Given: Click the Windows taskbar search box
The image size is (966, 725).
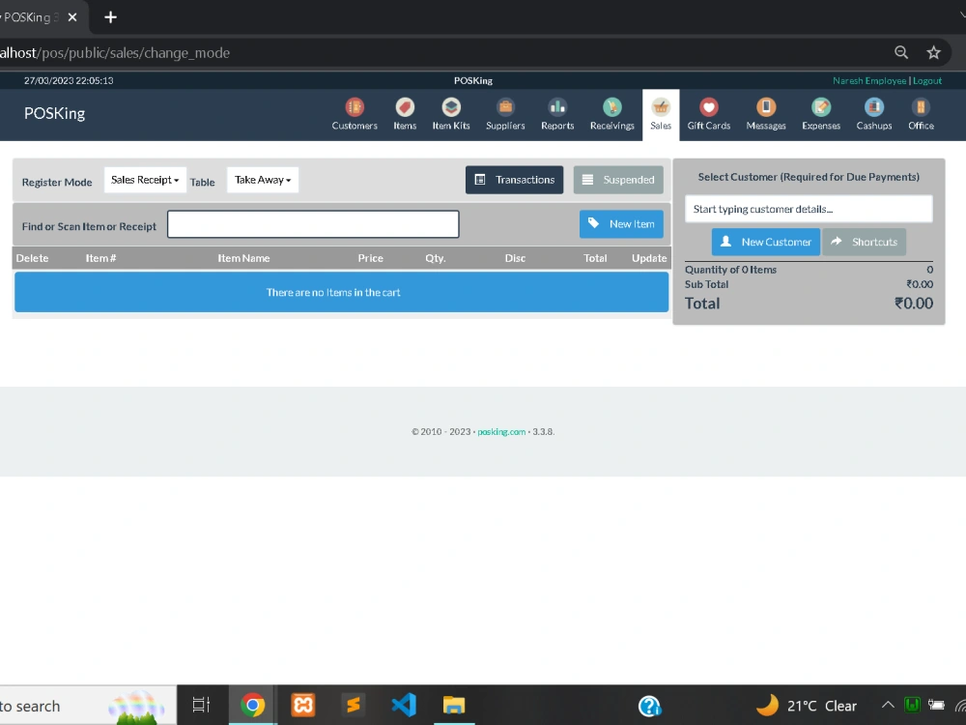Looking at the screenshot, I should point(86,706).
